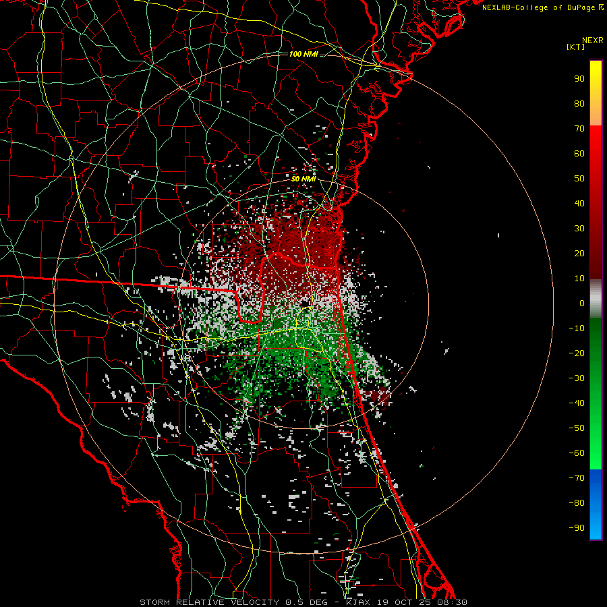This screenshot has width=607, height=607.
Task: Click the -70 value on the velocity scale
Action: [x=577, y=478]
